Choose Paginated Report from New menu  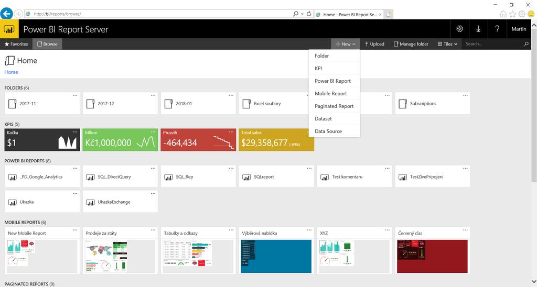[334, 106]
